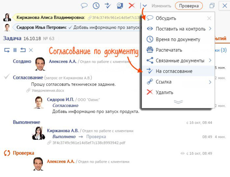The image size is (230, 177).
Task: Select Удалить in the dropdown menu
Action: (x=164, y=92)
